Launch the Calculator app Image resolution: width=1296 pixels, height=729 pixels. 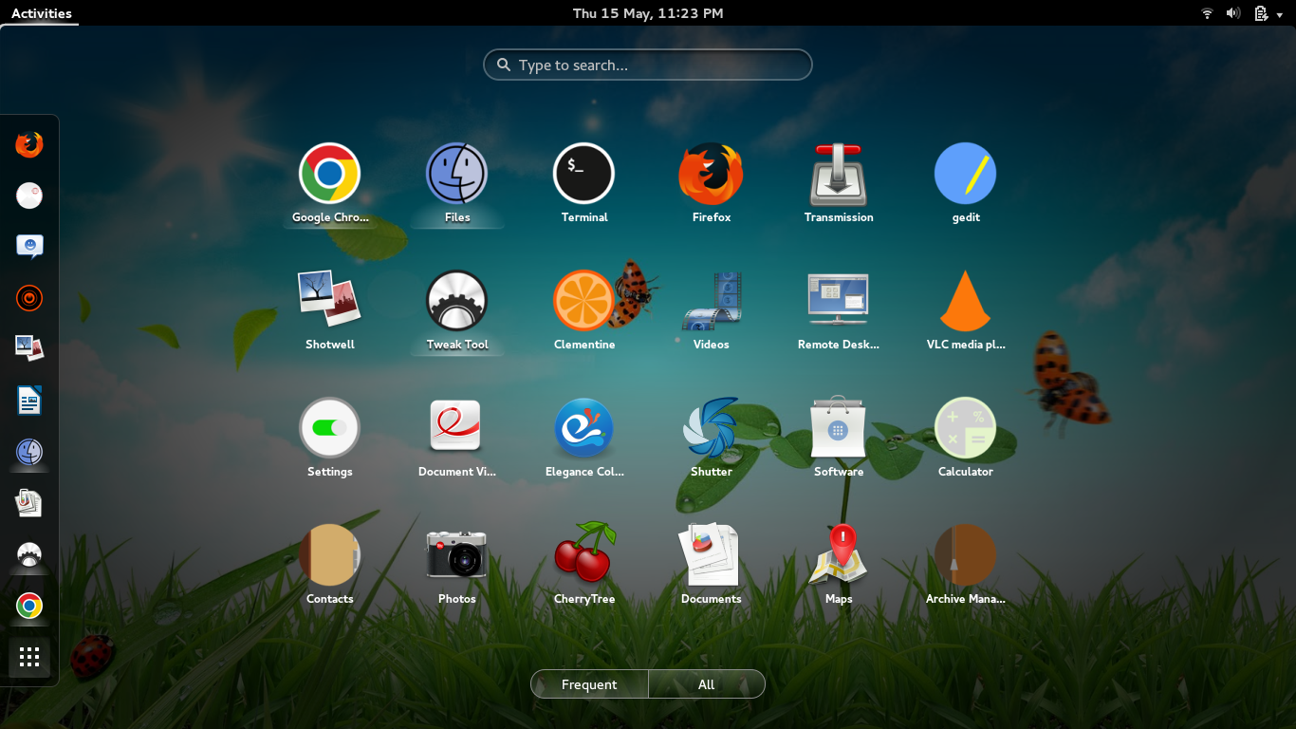965,439
